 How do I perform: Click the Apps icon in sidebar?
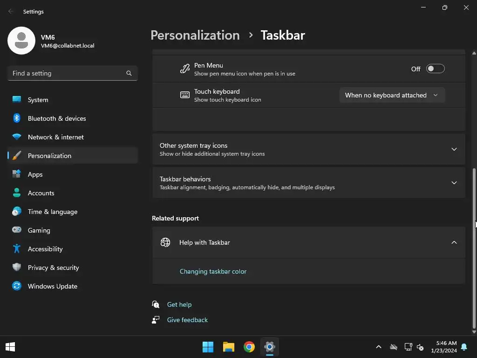[17, 174]
